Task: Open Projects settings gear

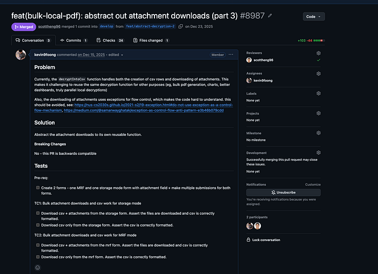Action: pos(319,113)
